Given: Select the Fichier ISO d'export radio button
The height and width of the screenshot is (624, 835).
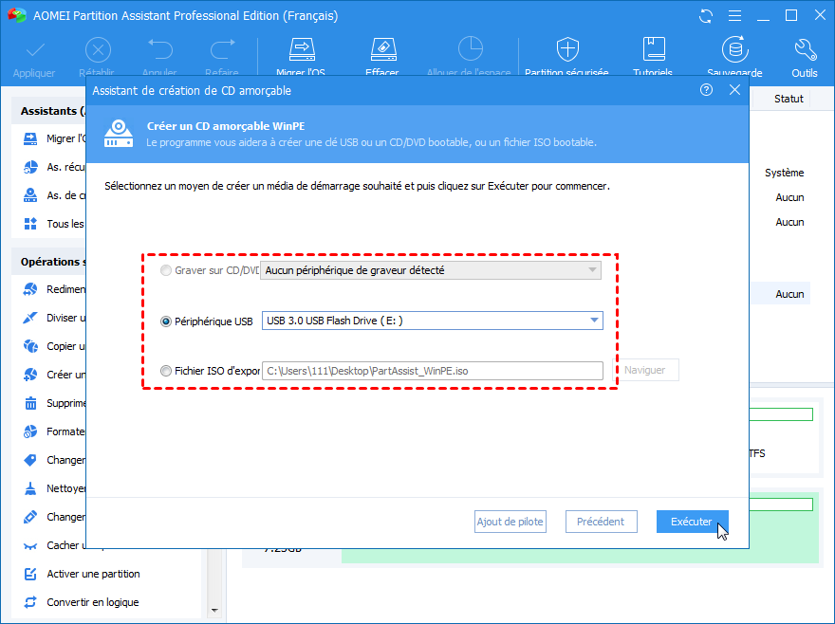Looking at the screenshot, I should coord(166,371).
